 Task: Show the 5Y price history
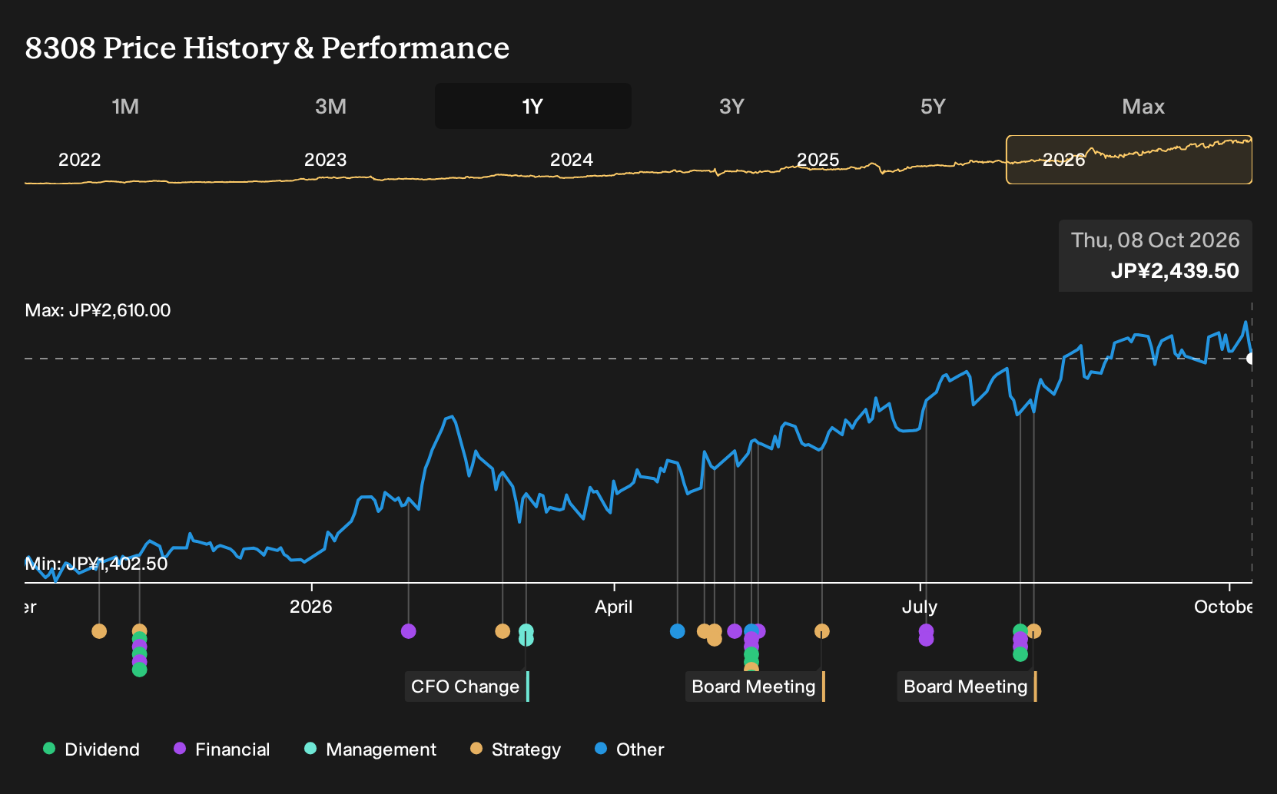[x=933, y=106]
